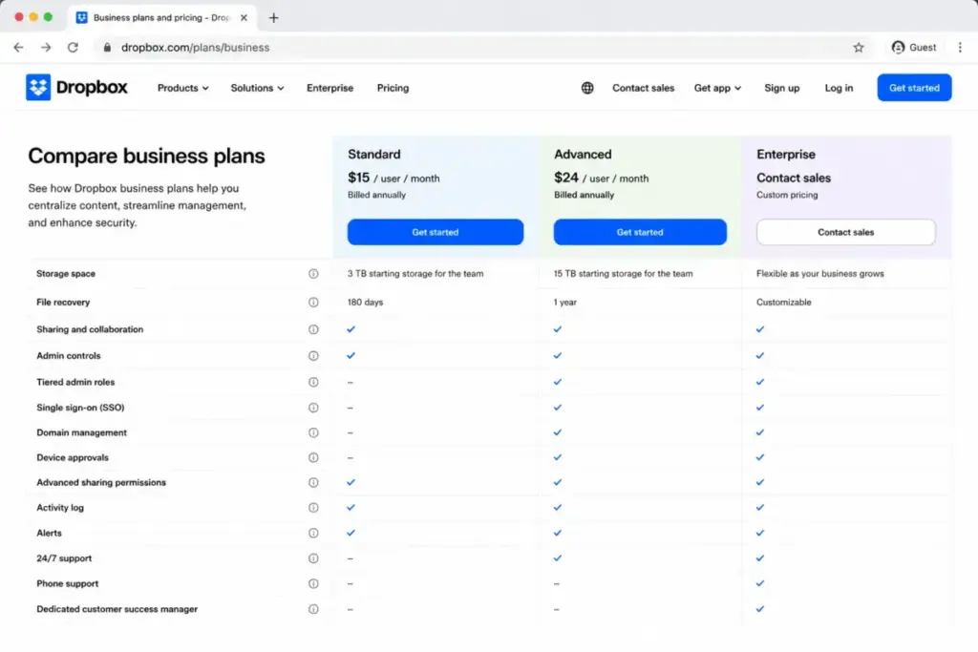Click Get started under Standard plan

click(436, 232)
